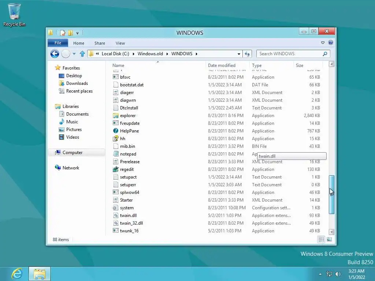Open Recent places in navigation pane
The width and height of the screenshot is (375, 281).
(79, 91)
